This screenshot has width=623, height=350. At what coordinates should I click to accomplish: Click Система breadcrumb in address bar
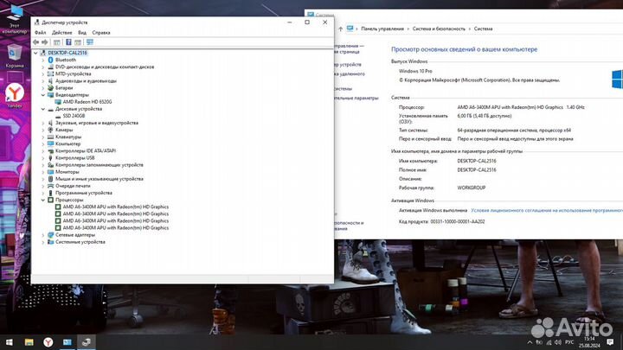(483, 29)
